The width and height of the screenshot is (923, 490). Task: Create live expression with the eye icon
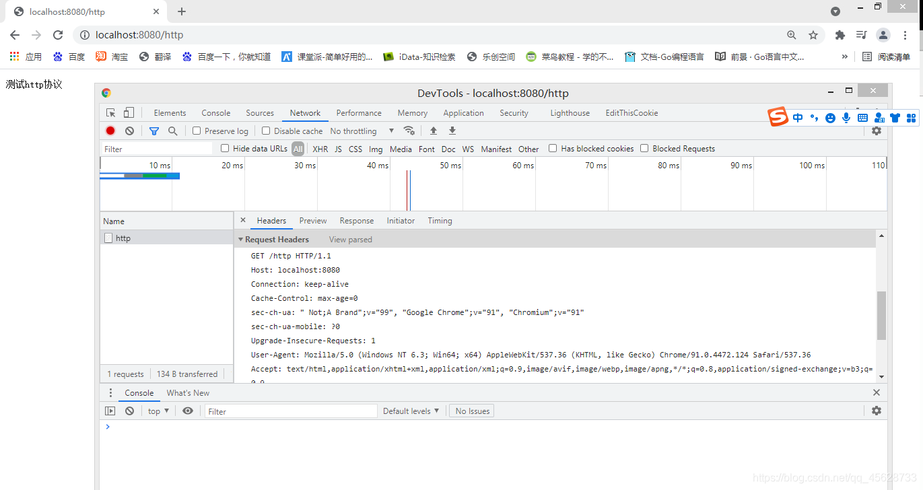[188, 411]
